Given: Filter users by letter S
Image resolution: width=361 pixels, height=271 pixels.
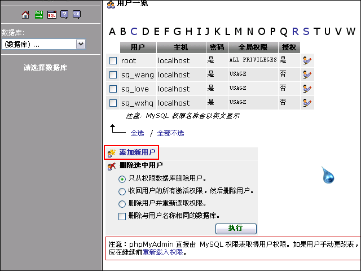Looking at the screenshot, I should pos(306,32).
